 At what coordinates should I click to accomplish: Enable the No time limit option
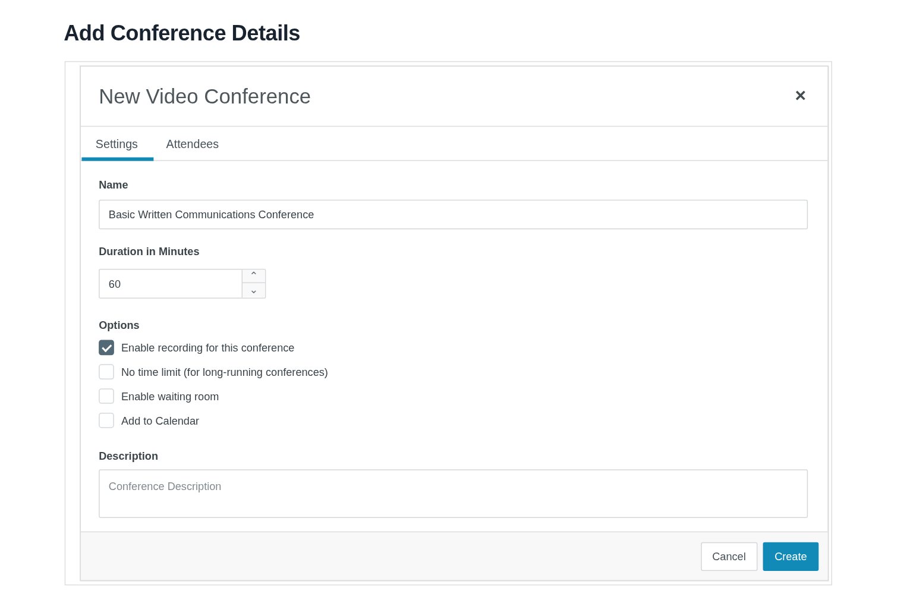point(106,372)
